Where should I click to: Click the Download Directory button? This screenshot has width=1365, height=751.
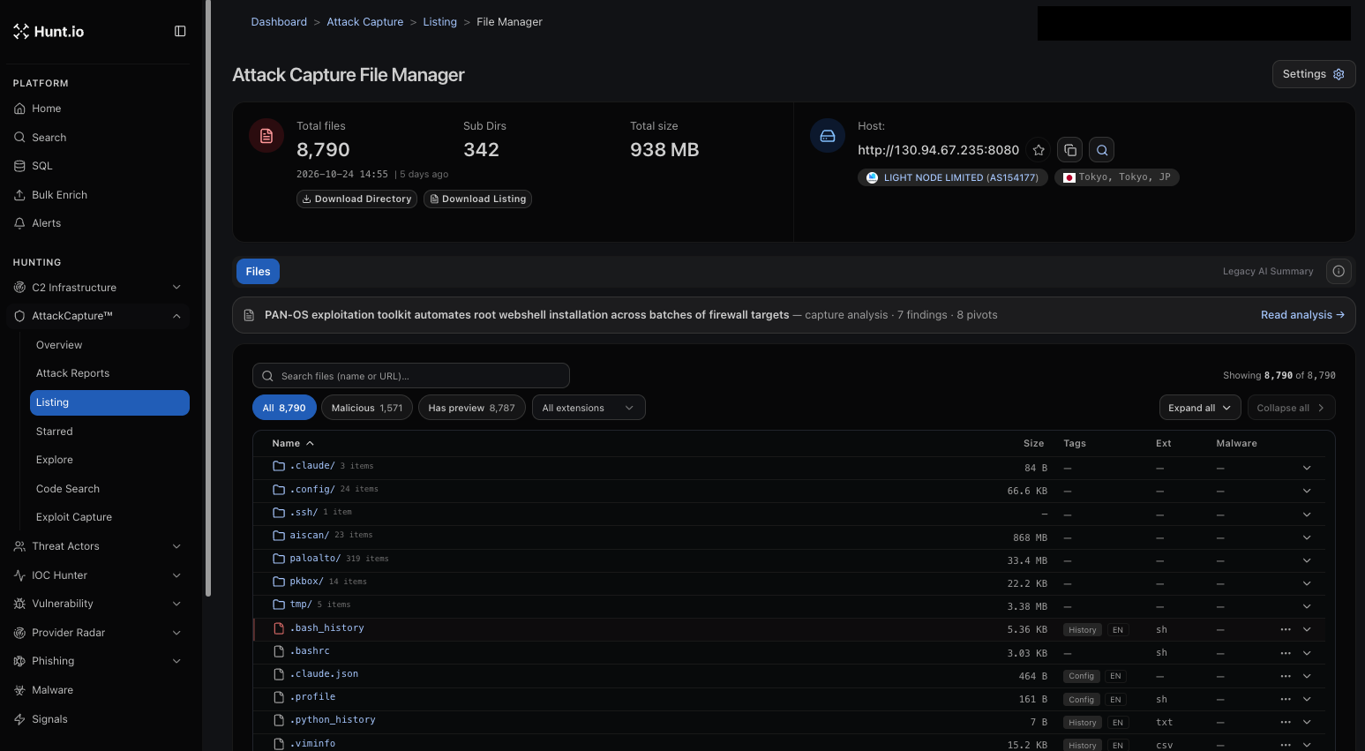(356, 199)
